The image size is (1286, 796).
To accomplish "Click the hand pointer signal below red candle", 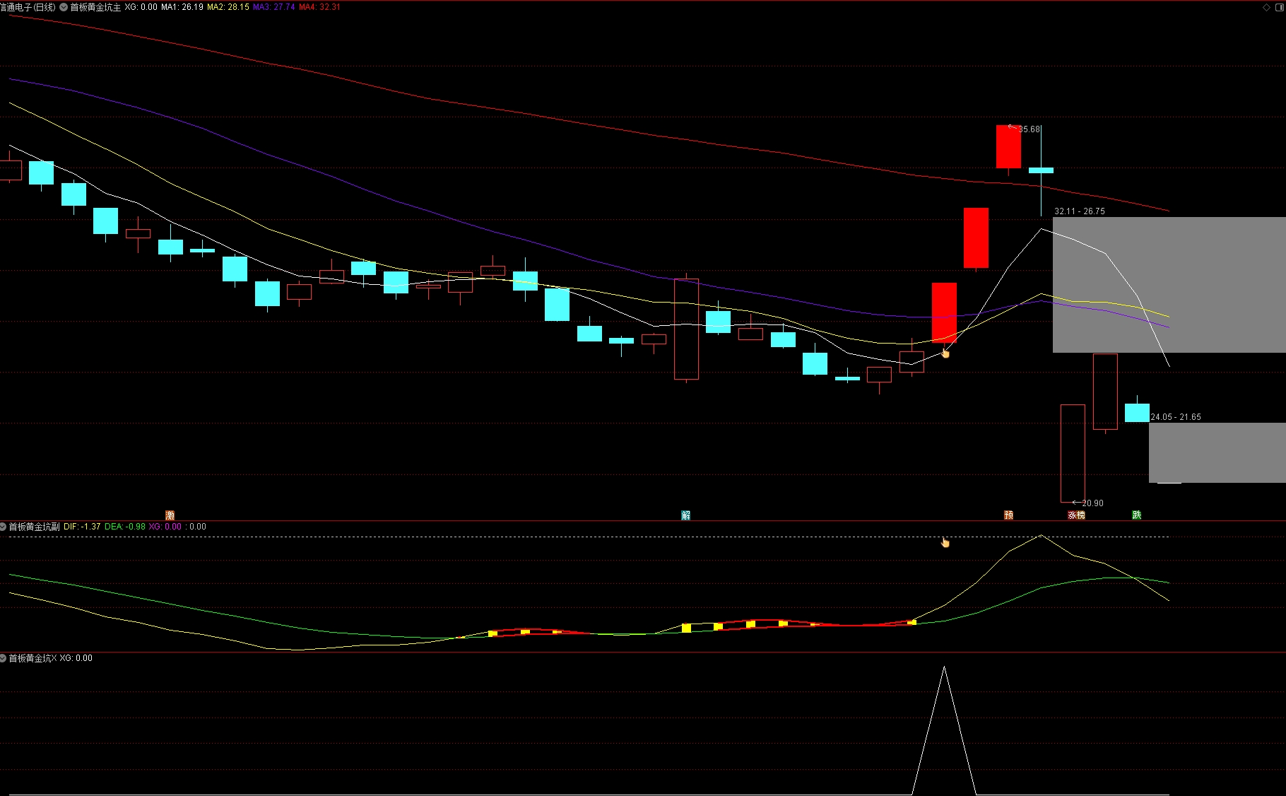I will click(945, 353).
